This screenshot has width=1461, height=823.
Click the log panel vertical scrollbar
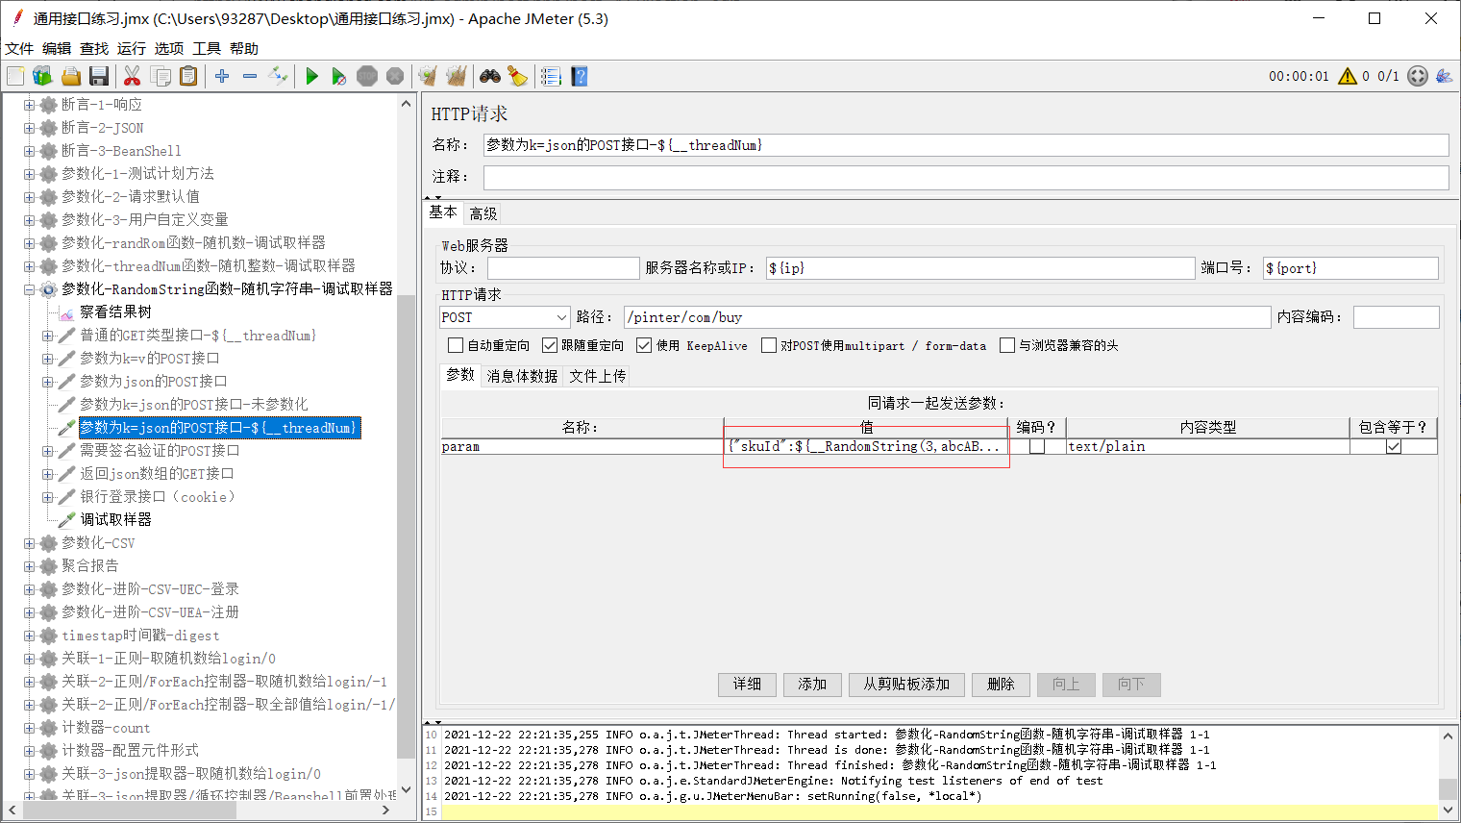pos(1449,788)
